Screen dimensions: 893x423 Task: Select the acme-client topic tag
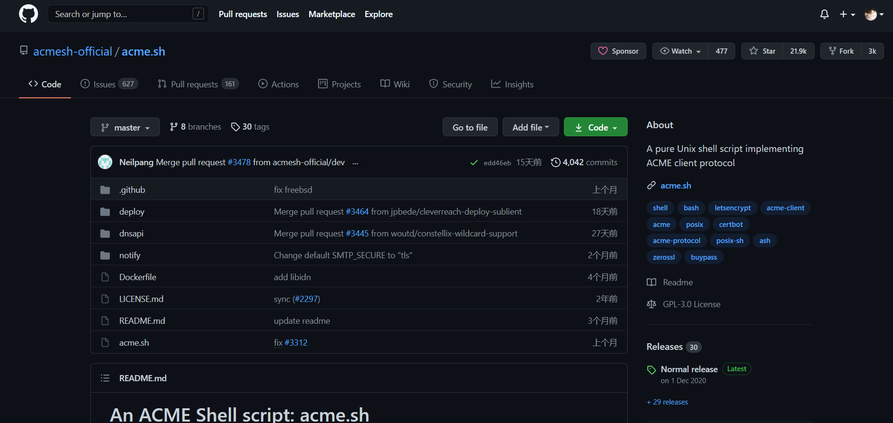click(785, 208)
